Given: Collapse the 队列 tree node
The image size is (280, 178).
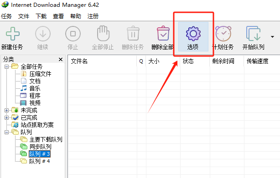Looking at the screenshot, I should [6, 132].
